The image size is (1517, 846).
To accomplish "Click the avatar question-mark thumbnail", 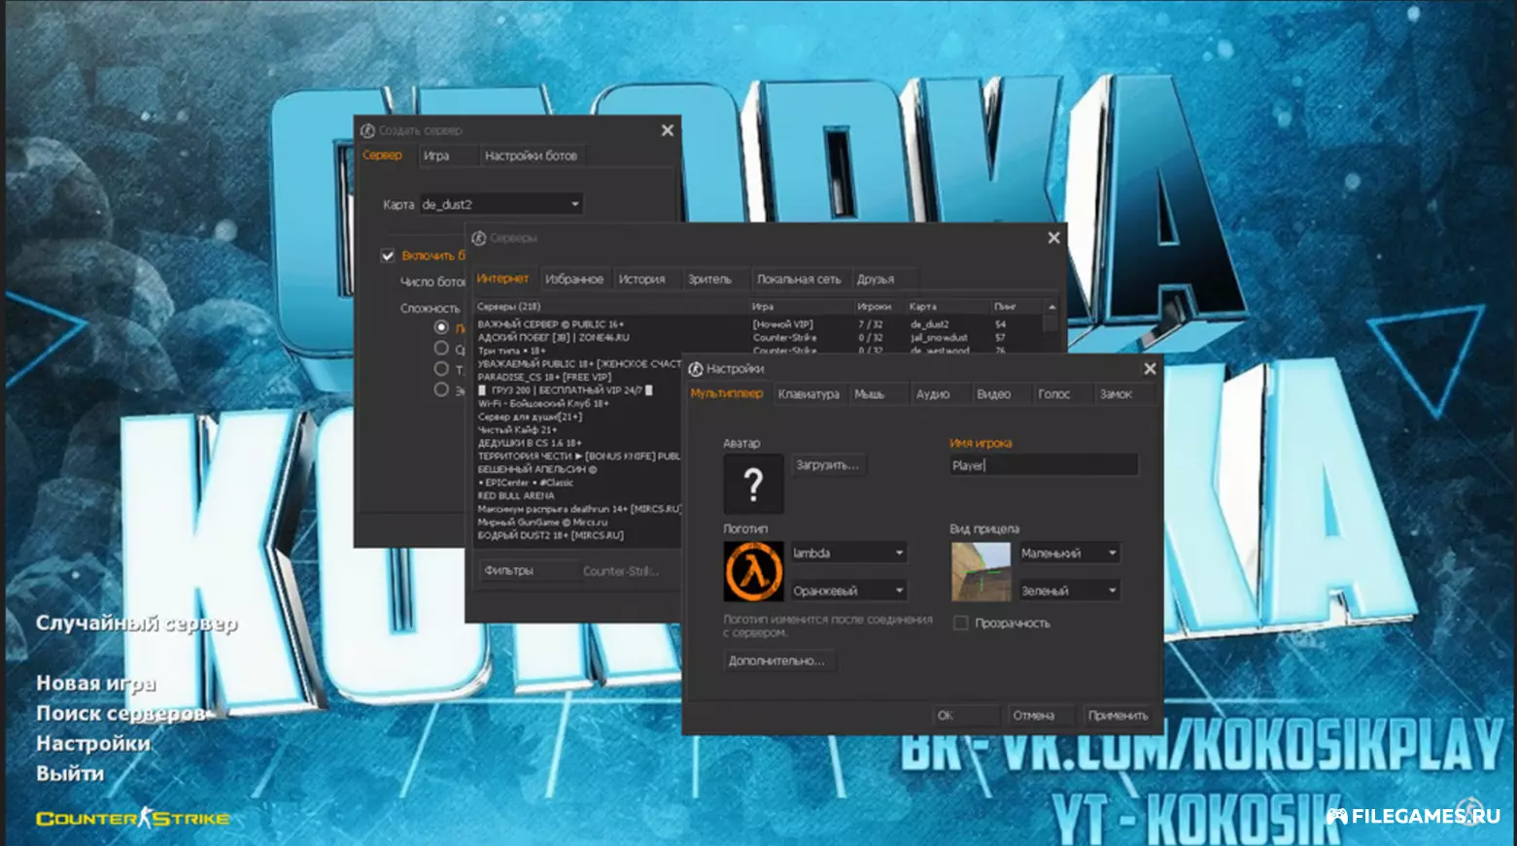I will pyautogui.click(x=753, y=484).
